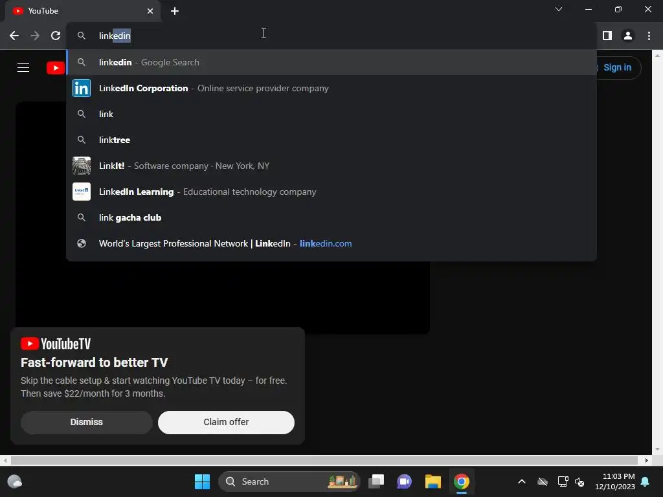Select the 'link' search suggestion
Viewport: 663px width, 497px height.
[331, 114]
